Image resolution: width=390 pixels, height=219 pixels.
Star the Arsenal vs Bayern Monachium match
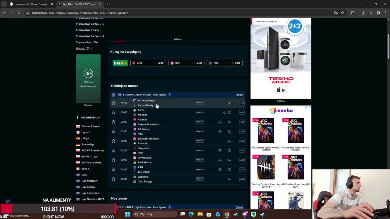coord(113,122)
